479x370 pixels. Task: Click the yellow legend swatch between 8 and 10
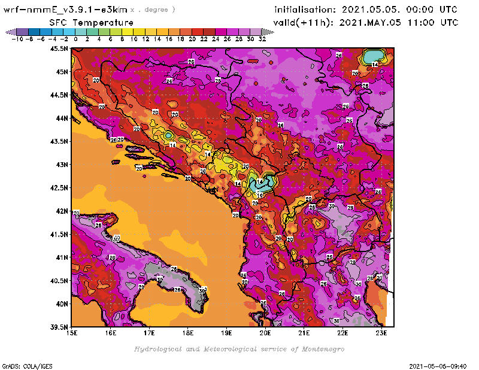point(128,32)
